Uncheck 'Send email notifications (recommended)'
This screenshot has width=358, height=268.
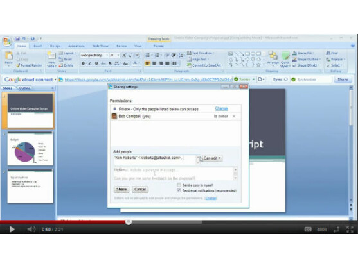(x=179, y=190)
